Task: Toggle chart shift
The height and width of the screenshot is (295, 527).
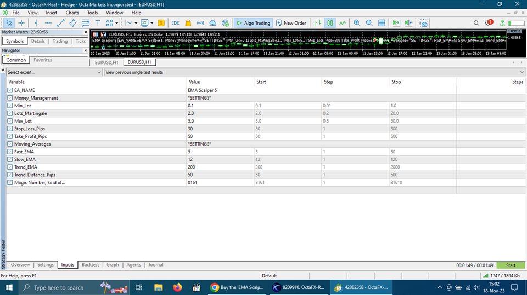Action: click(x=408, y=23)
